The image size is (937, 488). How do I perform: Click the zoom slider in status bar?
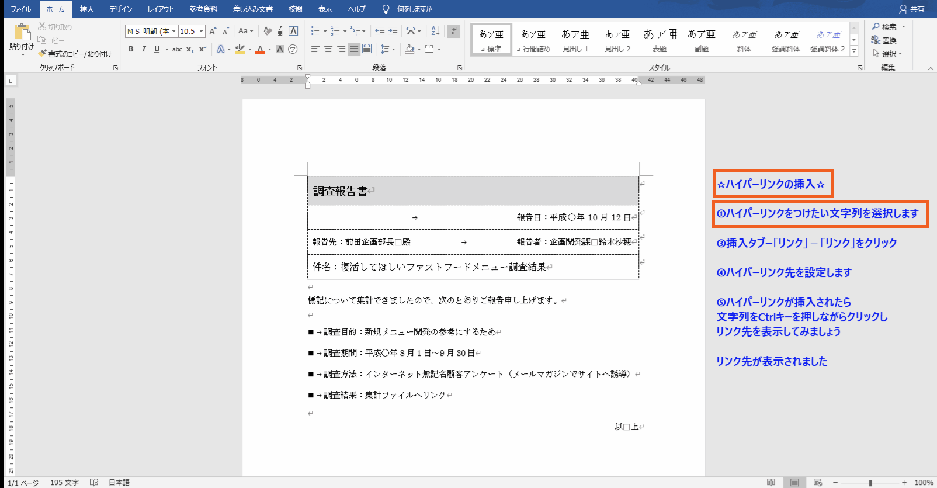(870, 483)
